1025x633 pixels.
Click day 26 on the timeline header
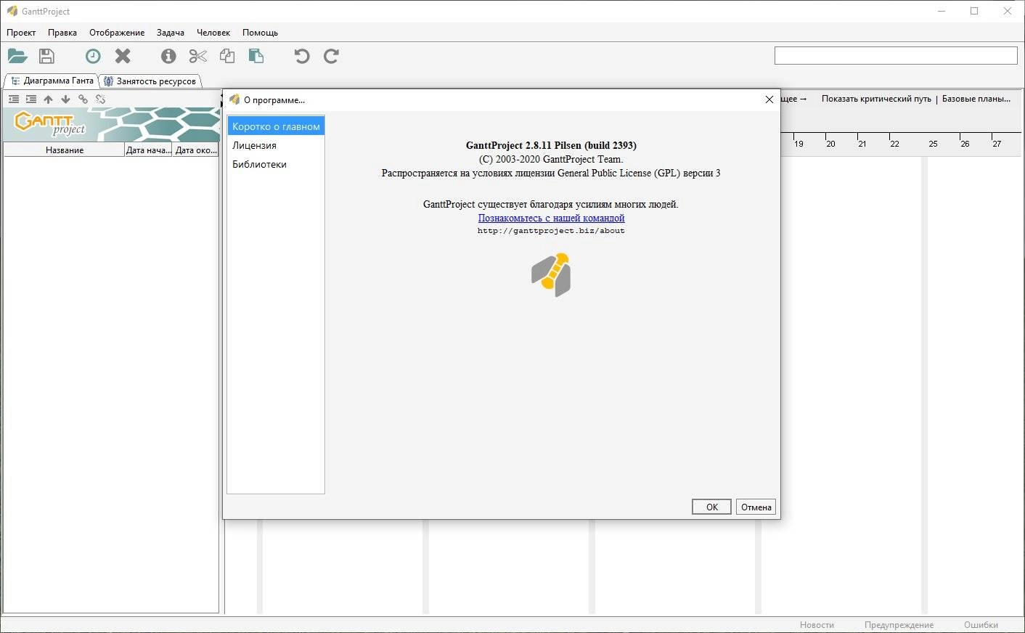tap(965, 144)
